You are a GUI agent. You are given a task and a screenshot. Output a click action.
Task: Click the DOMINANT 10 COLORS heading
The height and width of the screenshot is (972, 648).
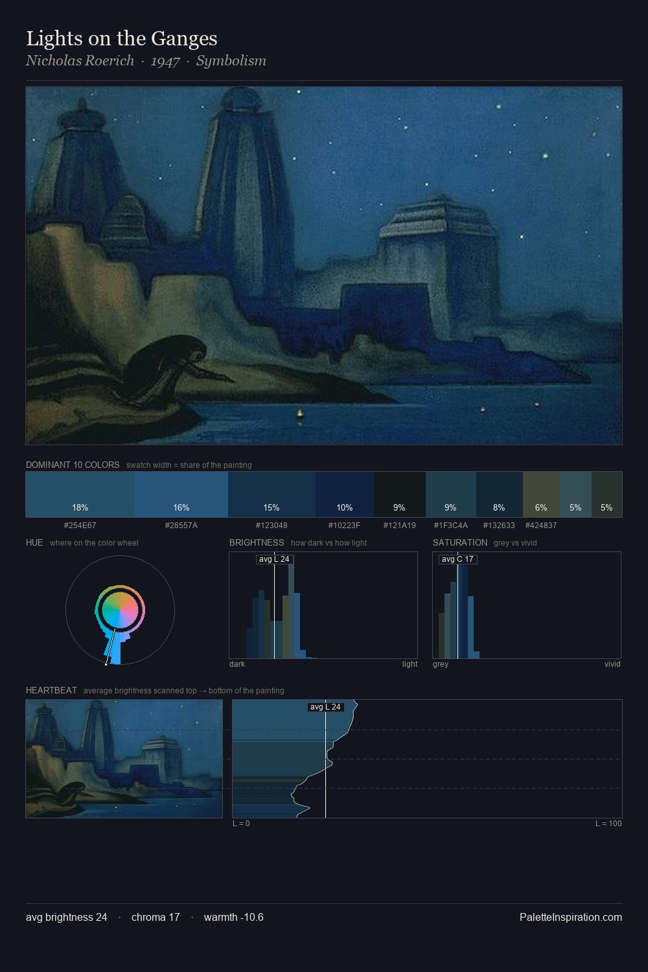click(73, 465)
